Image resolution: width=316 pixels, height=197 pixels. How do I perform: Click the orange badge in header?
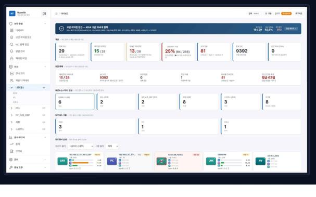click(x=286, y=14)
